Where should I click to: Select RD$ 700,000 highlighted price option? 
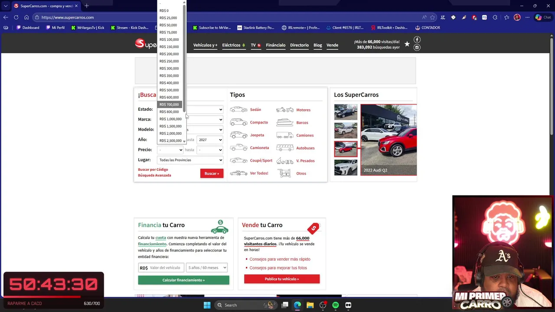click(170, 104)
